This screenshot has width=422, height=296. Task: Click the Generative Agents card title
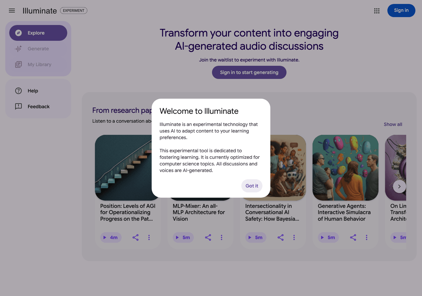[x=344, y=212]
